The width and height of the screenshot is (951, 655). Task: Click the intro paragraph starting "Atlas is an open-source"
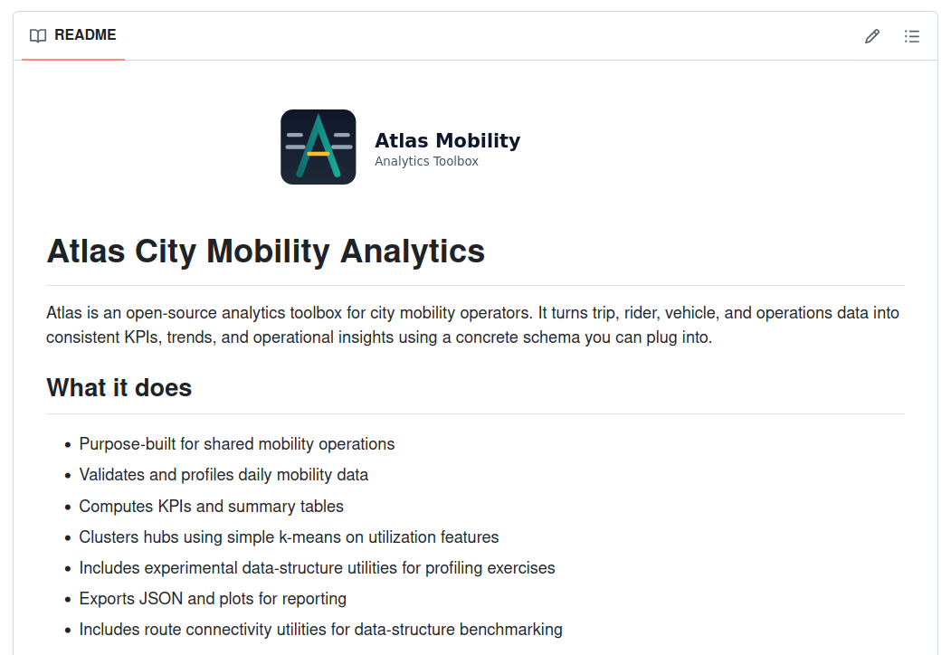coord(472,326)
